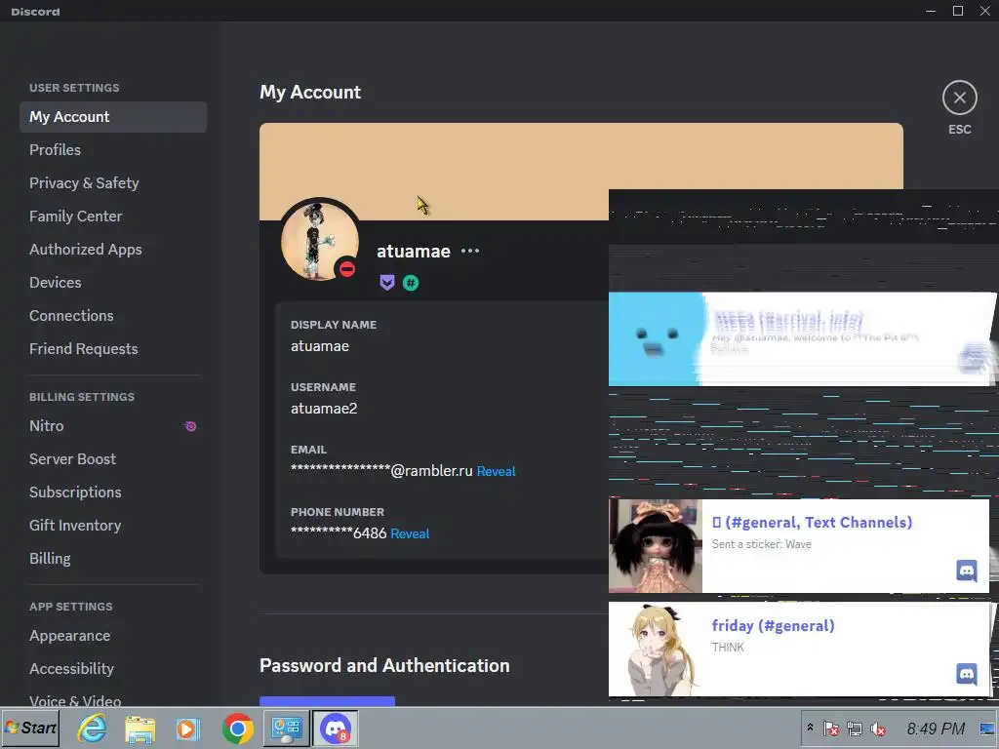
Task: Launch Google Chrome from taskbar
Action: pos(238,729)
